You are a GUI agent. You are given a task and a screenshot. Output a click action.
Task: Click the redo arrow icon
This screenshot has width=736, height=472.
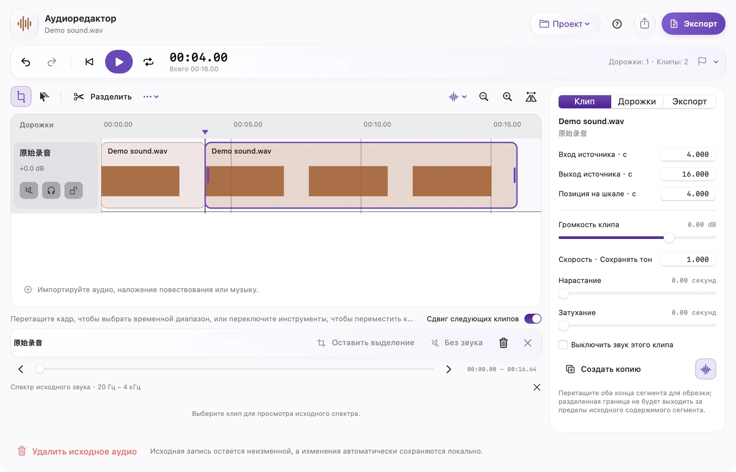click(52, 62)
